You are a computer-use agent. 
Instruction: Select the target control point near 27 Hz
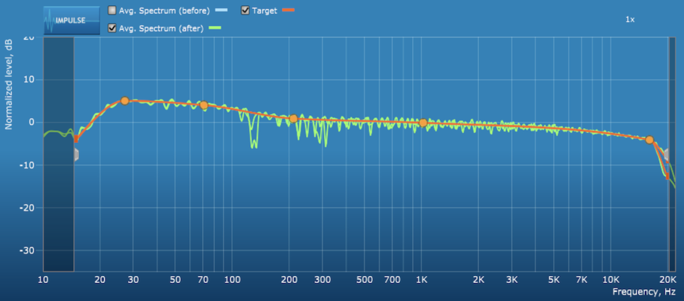(124, 101)
